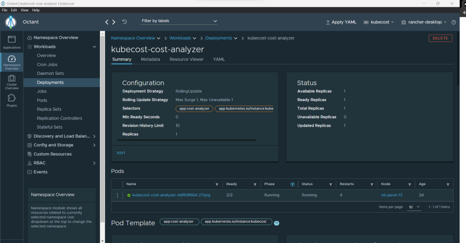Image resolution: width=466 pixels, height=243 pixels.
Task: Open the kubecost namespace dropdown
Action: [379, 22]
